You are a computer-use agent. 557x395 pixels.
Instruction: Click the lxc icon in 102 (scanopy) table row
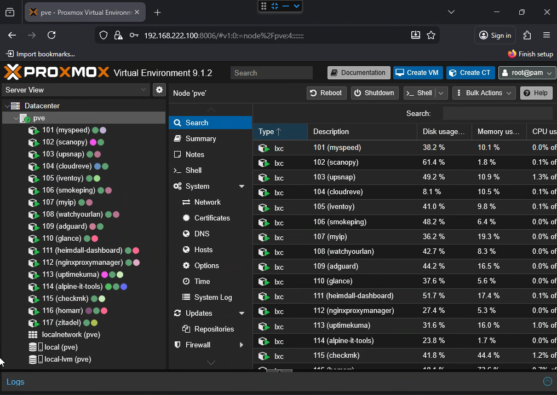pos(263,163)
